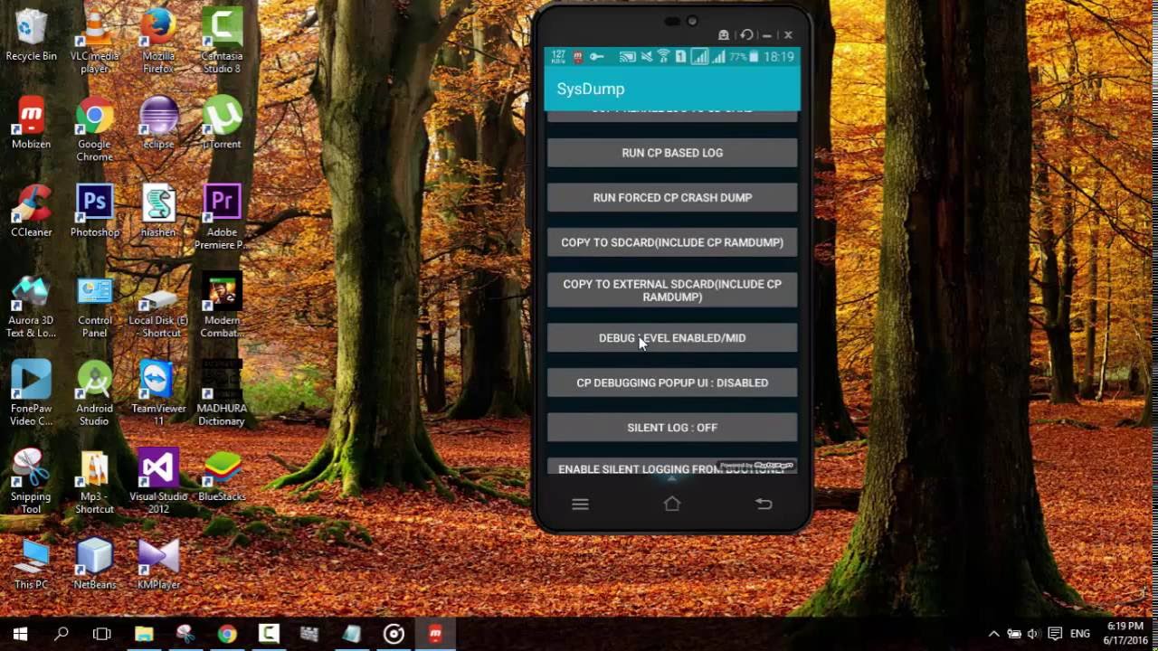Select the VLC media player desktop icon
This screenshot has width=1158, height=651.
tap(94, 42)
